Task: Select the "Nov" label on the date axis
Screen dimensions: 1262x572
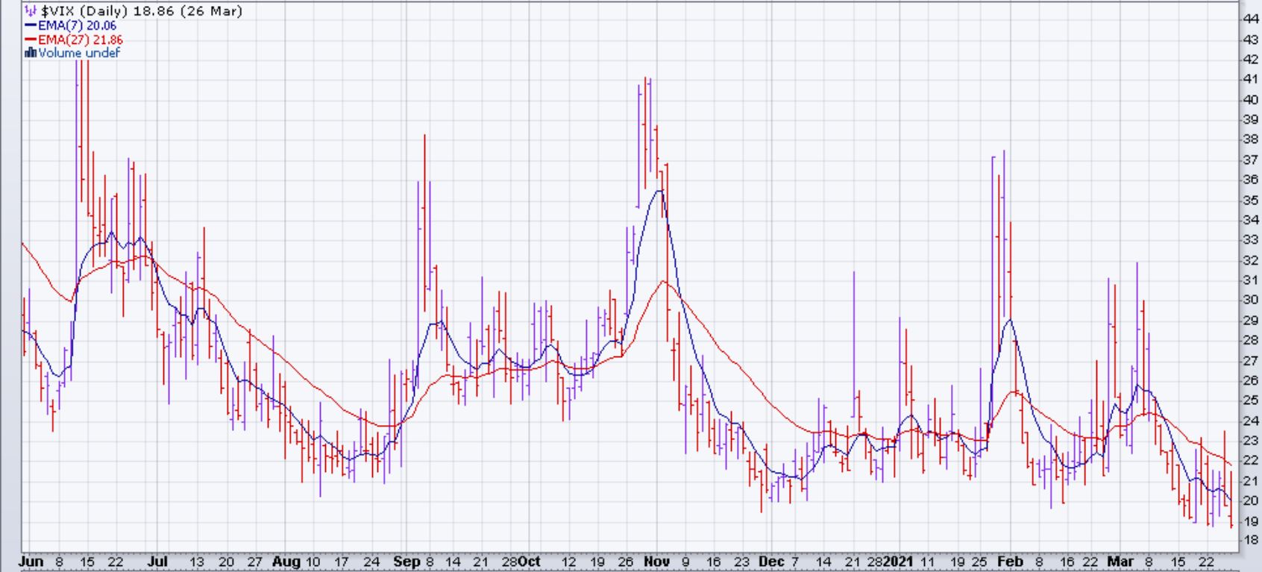Action: [657, 562]
